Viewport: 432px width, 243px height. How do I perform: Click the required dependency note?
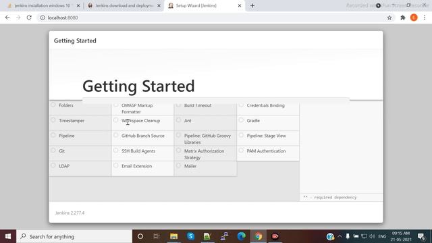pyautogui.click(x=330, y=197)
